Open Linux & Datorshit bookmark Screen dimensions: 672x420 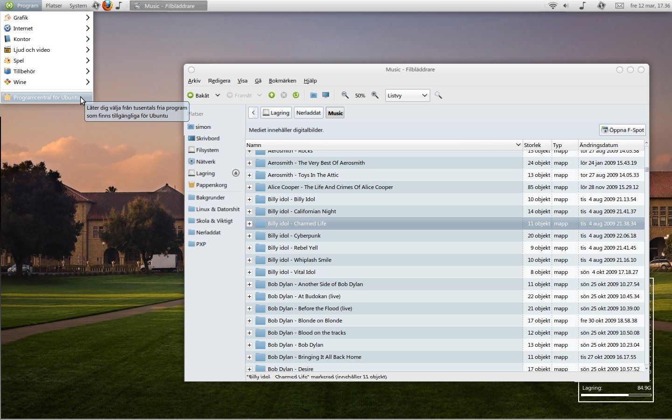point(214,209)
